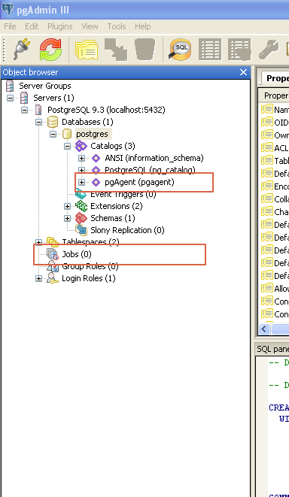Close the Object browser panel
Viewport: 289px width, 497px height.
243,72
